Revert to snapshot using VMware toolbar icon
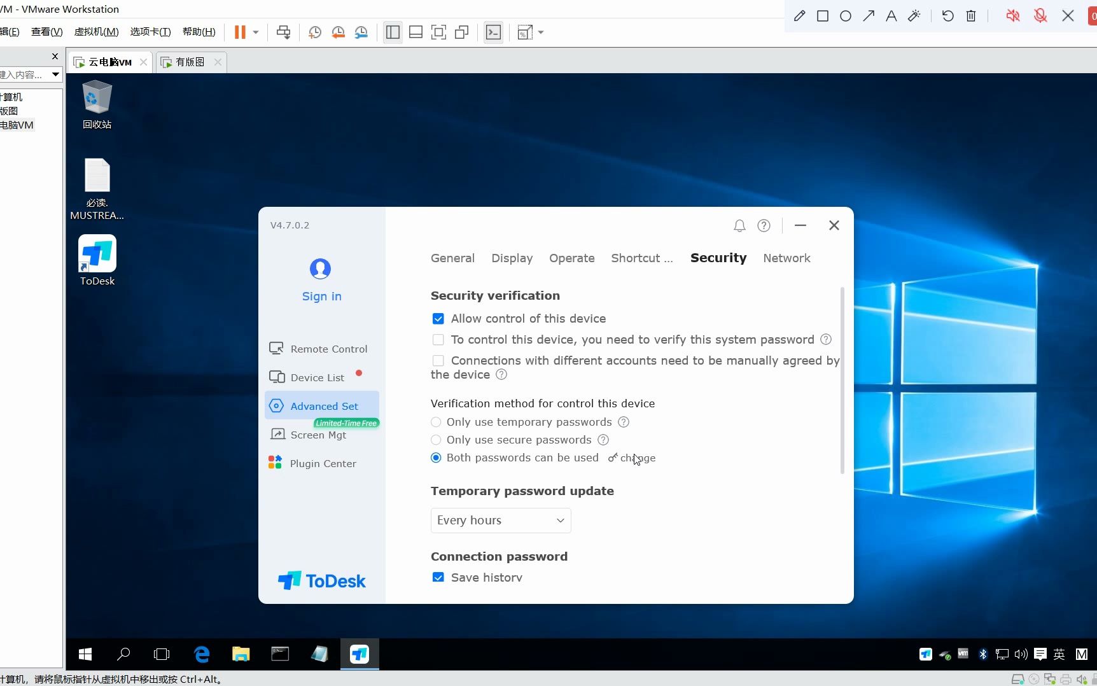This screenshot has height=686, width=1097. coord(338,32)
